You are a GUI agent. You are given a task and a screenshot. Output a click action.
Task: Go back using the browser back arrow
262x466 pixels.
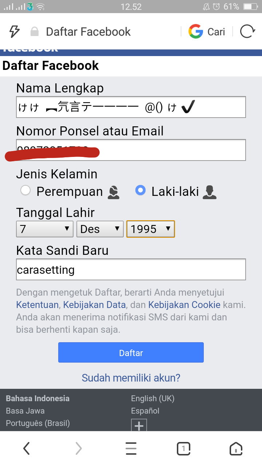click(x=26, y=449)
